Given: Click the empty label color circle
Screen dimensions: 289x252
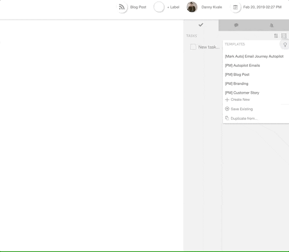Looking at the screenshot, I should tap(159, 7).
